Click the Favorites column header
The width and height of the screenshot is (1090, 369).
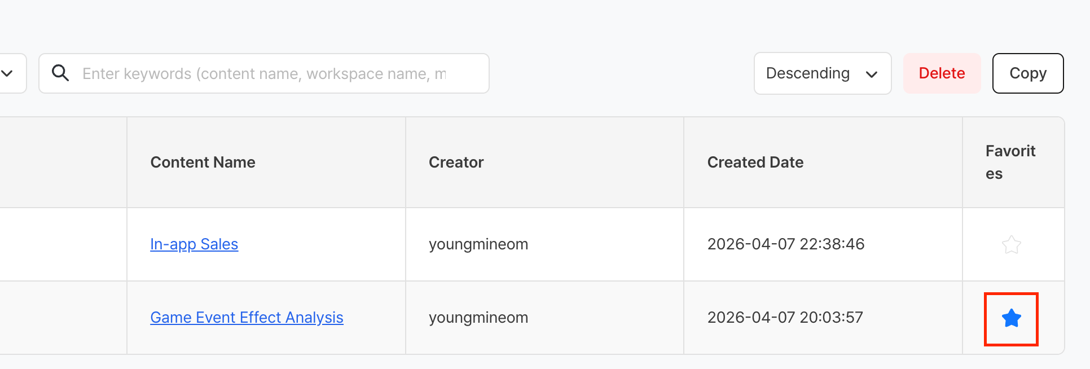1010,162
